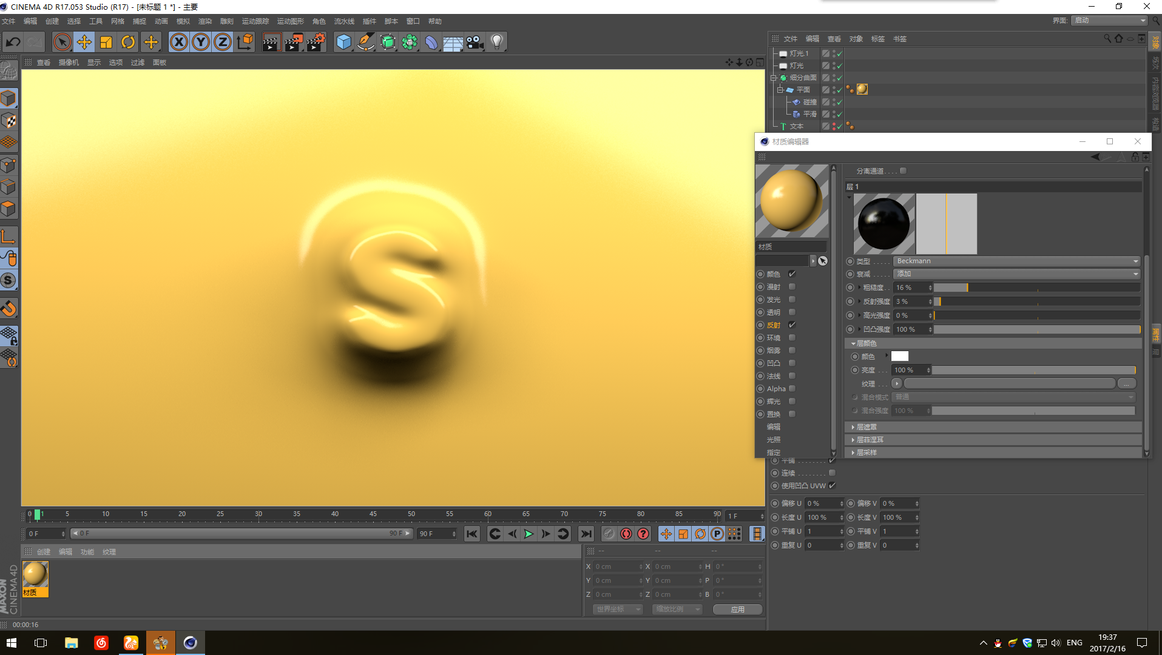
Task: Open Windows File Explorer from taskbar
Action: pos(71,642)
